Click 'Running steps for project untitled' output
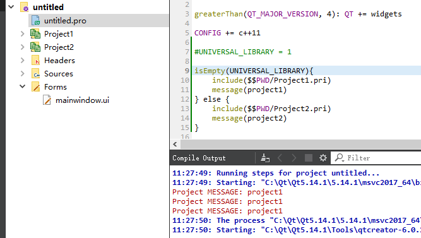Viewport: 421px width, 238px height. [276, 173]
